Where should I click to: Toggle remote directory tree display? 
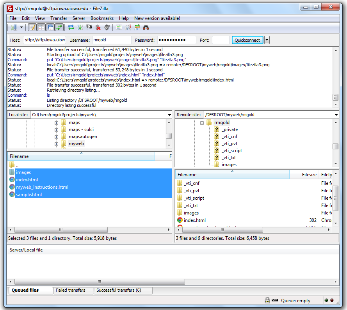point(50,27)
